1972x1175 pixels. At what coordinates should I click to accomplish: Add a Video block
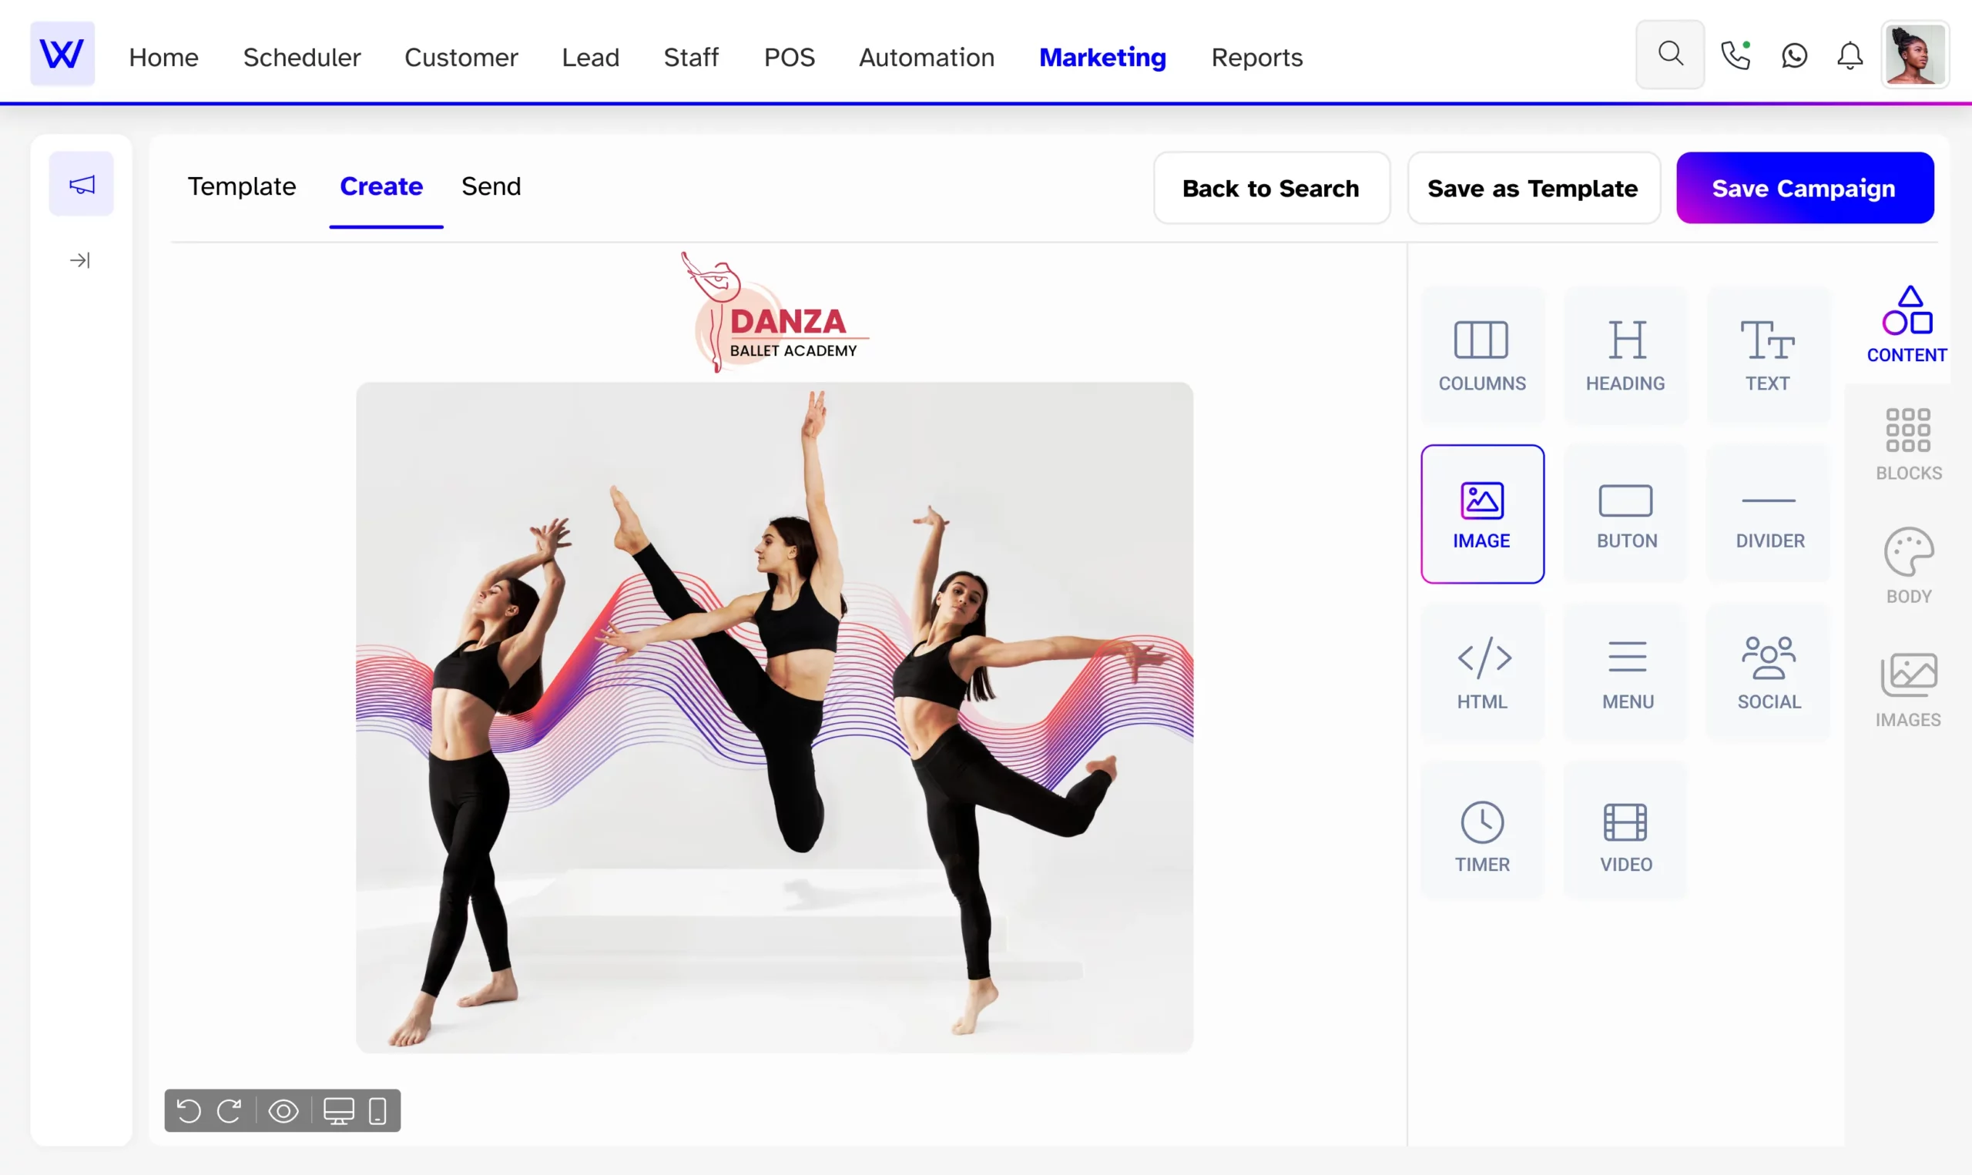(x=1625, y=832)
